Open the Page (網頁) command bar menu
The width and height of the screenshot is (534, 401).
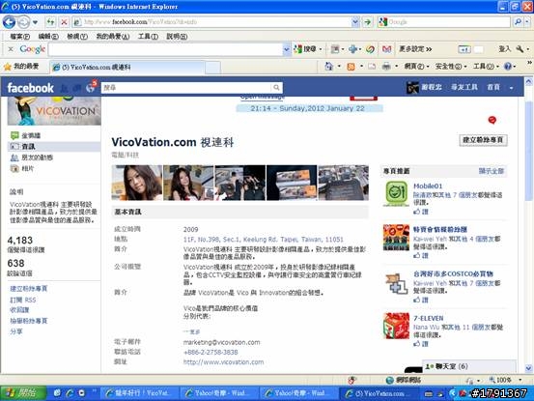416,66
